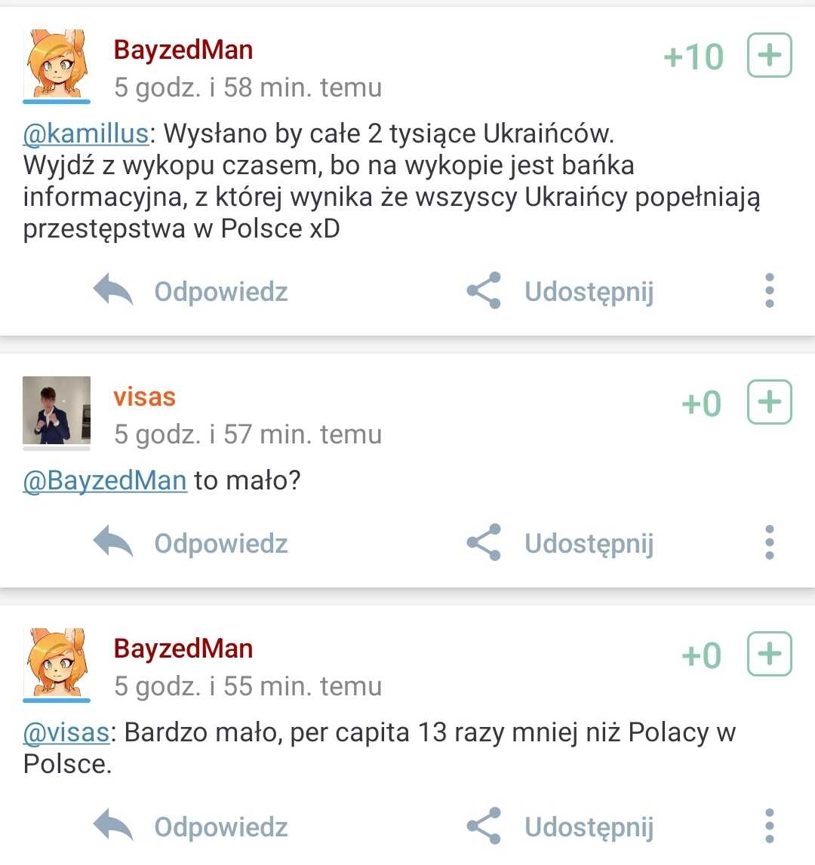Click Udostępnij text under first comment

589,293
